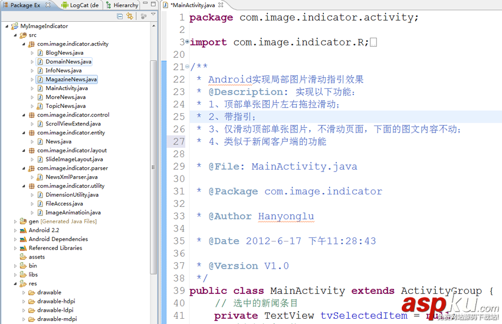Click on the word Hanyonglu in code
The image size is (502, 324).
point(286,217)
